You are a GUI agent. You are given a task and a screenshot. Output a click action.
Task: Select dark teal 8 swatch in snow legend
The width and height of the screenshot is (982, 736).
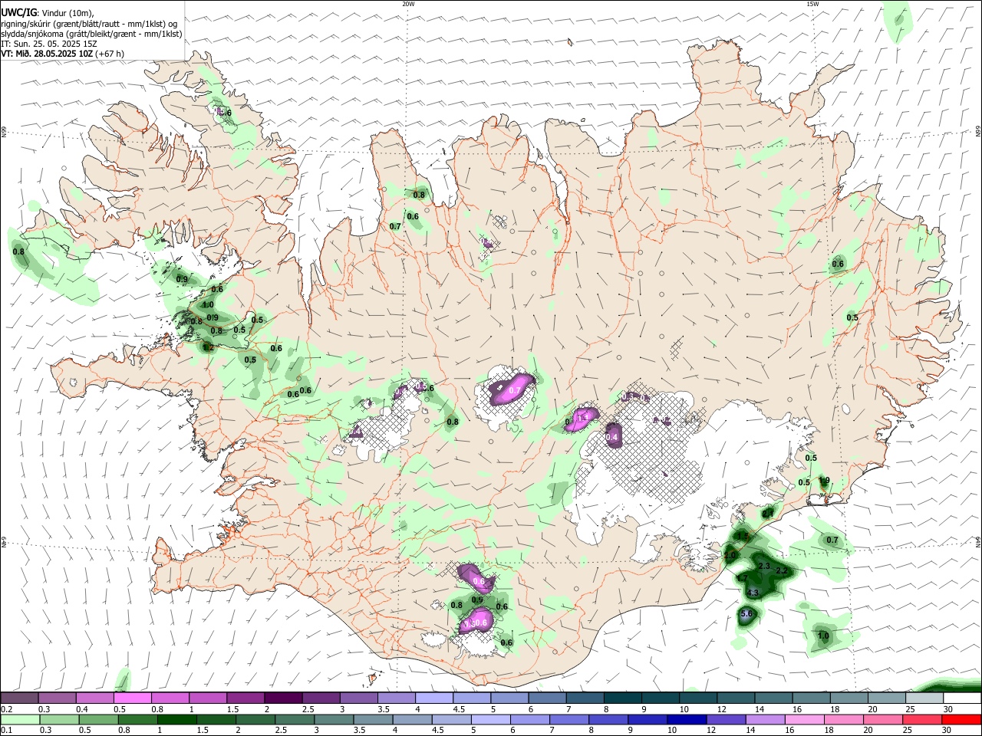coord(622,698)
